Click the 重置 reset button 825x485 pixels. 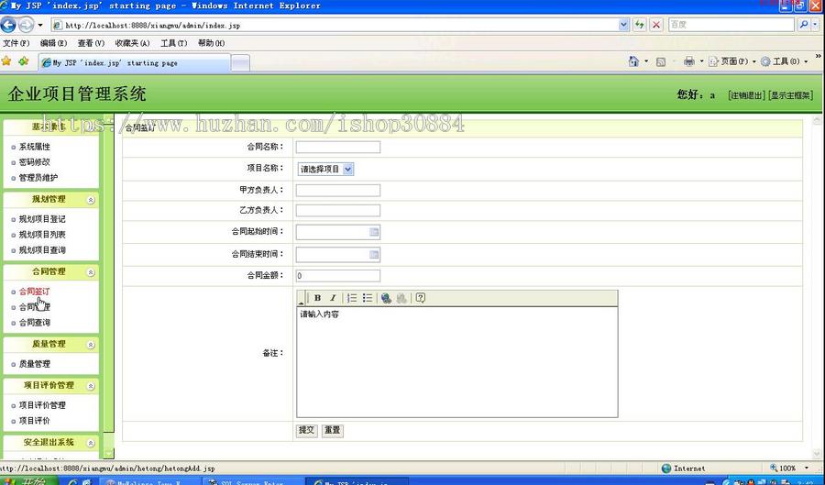[333, 430]
